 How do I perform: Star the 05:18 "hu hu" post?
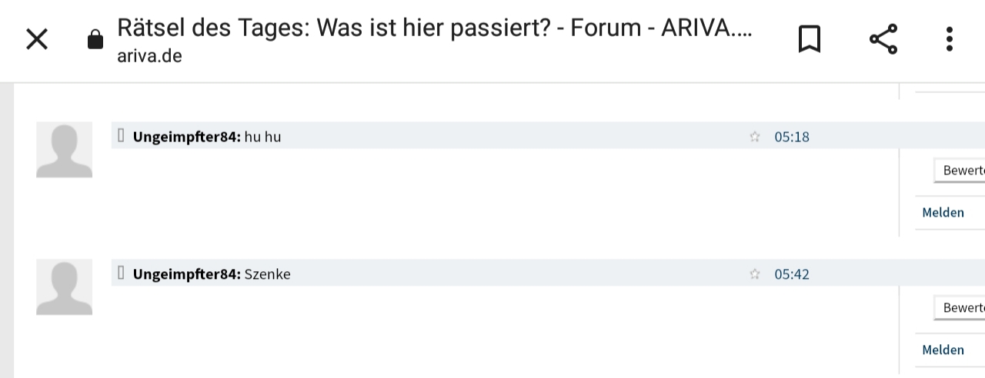point(755,137)
